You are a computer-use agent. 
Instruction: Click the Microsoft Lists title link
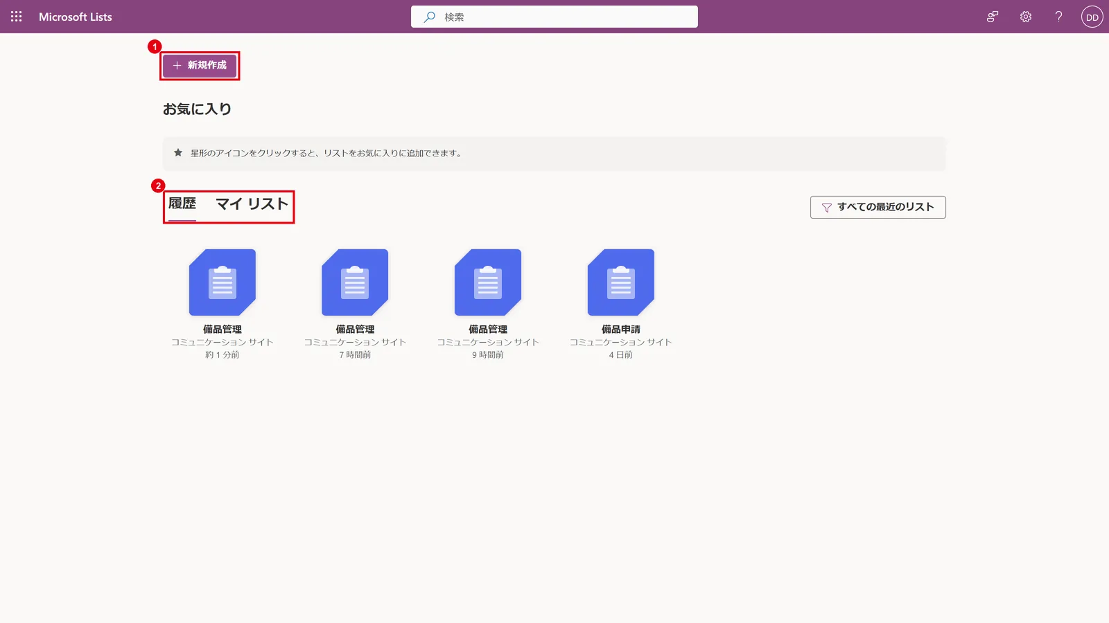click(x=76, y=17)
